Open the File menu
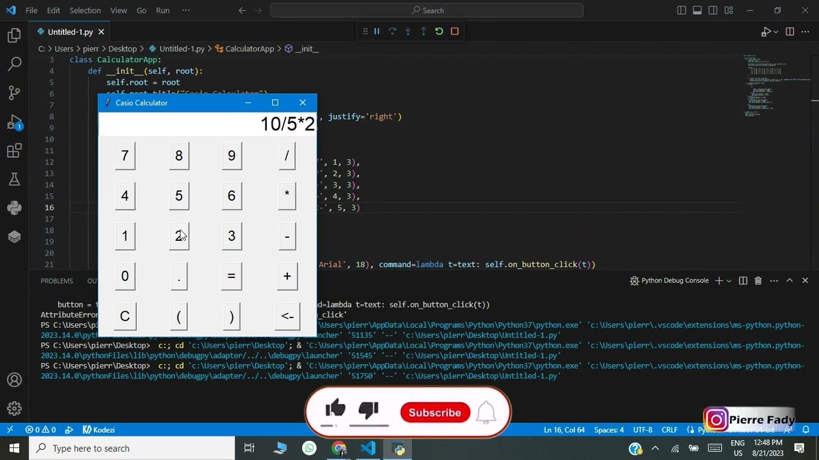The width and height of the screenshot is (819, 460). [31, 10]
